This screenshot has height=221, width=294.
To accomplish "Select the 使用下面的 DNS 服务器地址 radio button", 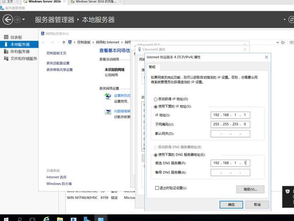I will (x=155, y=155).
